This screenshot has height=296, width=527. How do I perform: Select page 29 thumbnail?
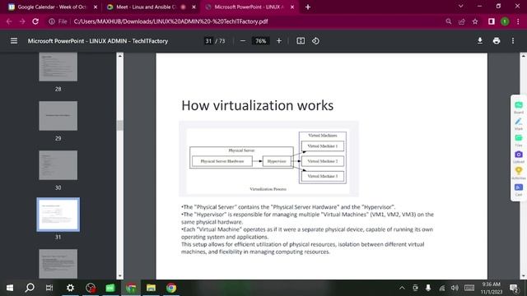click(58, 116)
